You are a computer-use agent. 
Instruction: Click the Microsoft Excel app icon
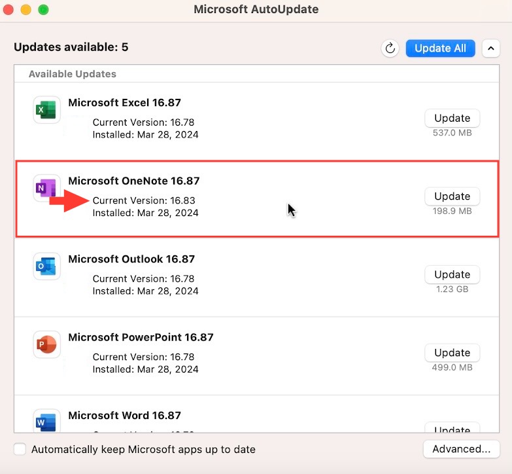[46, 110]
